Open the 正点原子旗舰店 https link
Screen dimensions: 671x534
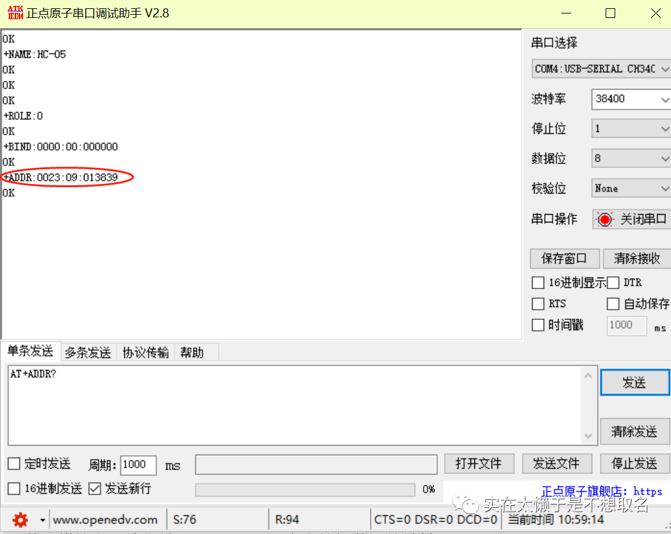tap(601, 492)
